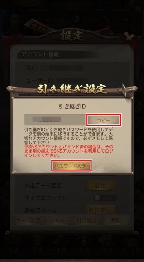
Task: Open パスワード設定へ button
Action: (72, 166)
